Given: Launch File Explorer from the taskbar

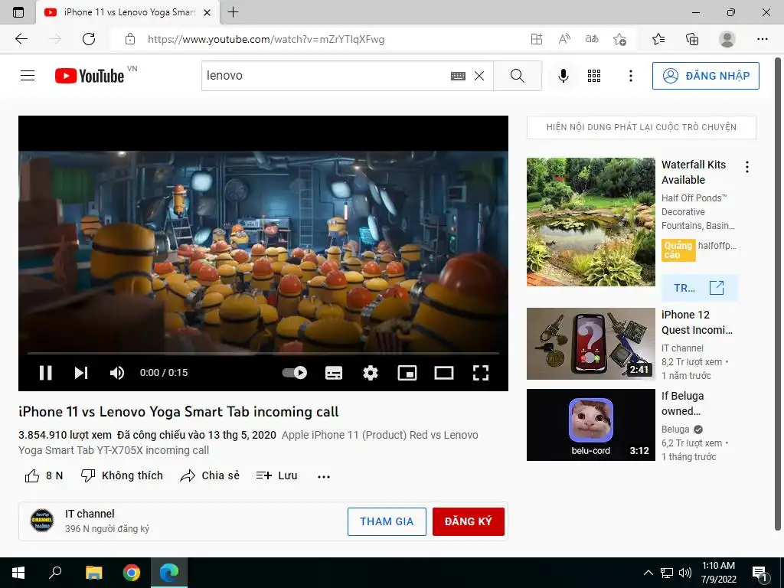Looking at the screenshot, I should 93,573.
